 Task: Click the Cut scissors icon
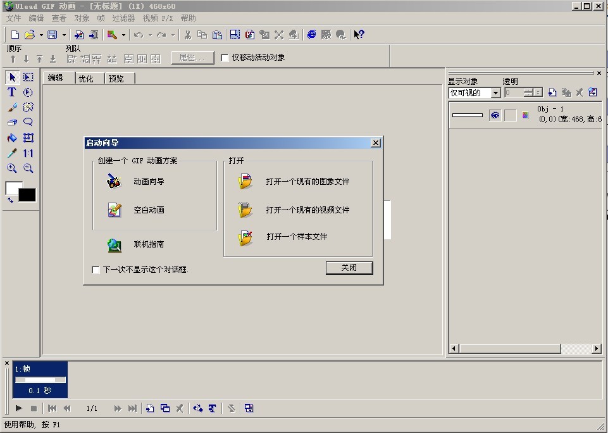click(188, 35)
